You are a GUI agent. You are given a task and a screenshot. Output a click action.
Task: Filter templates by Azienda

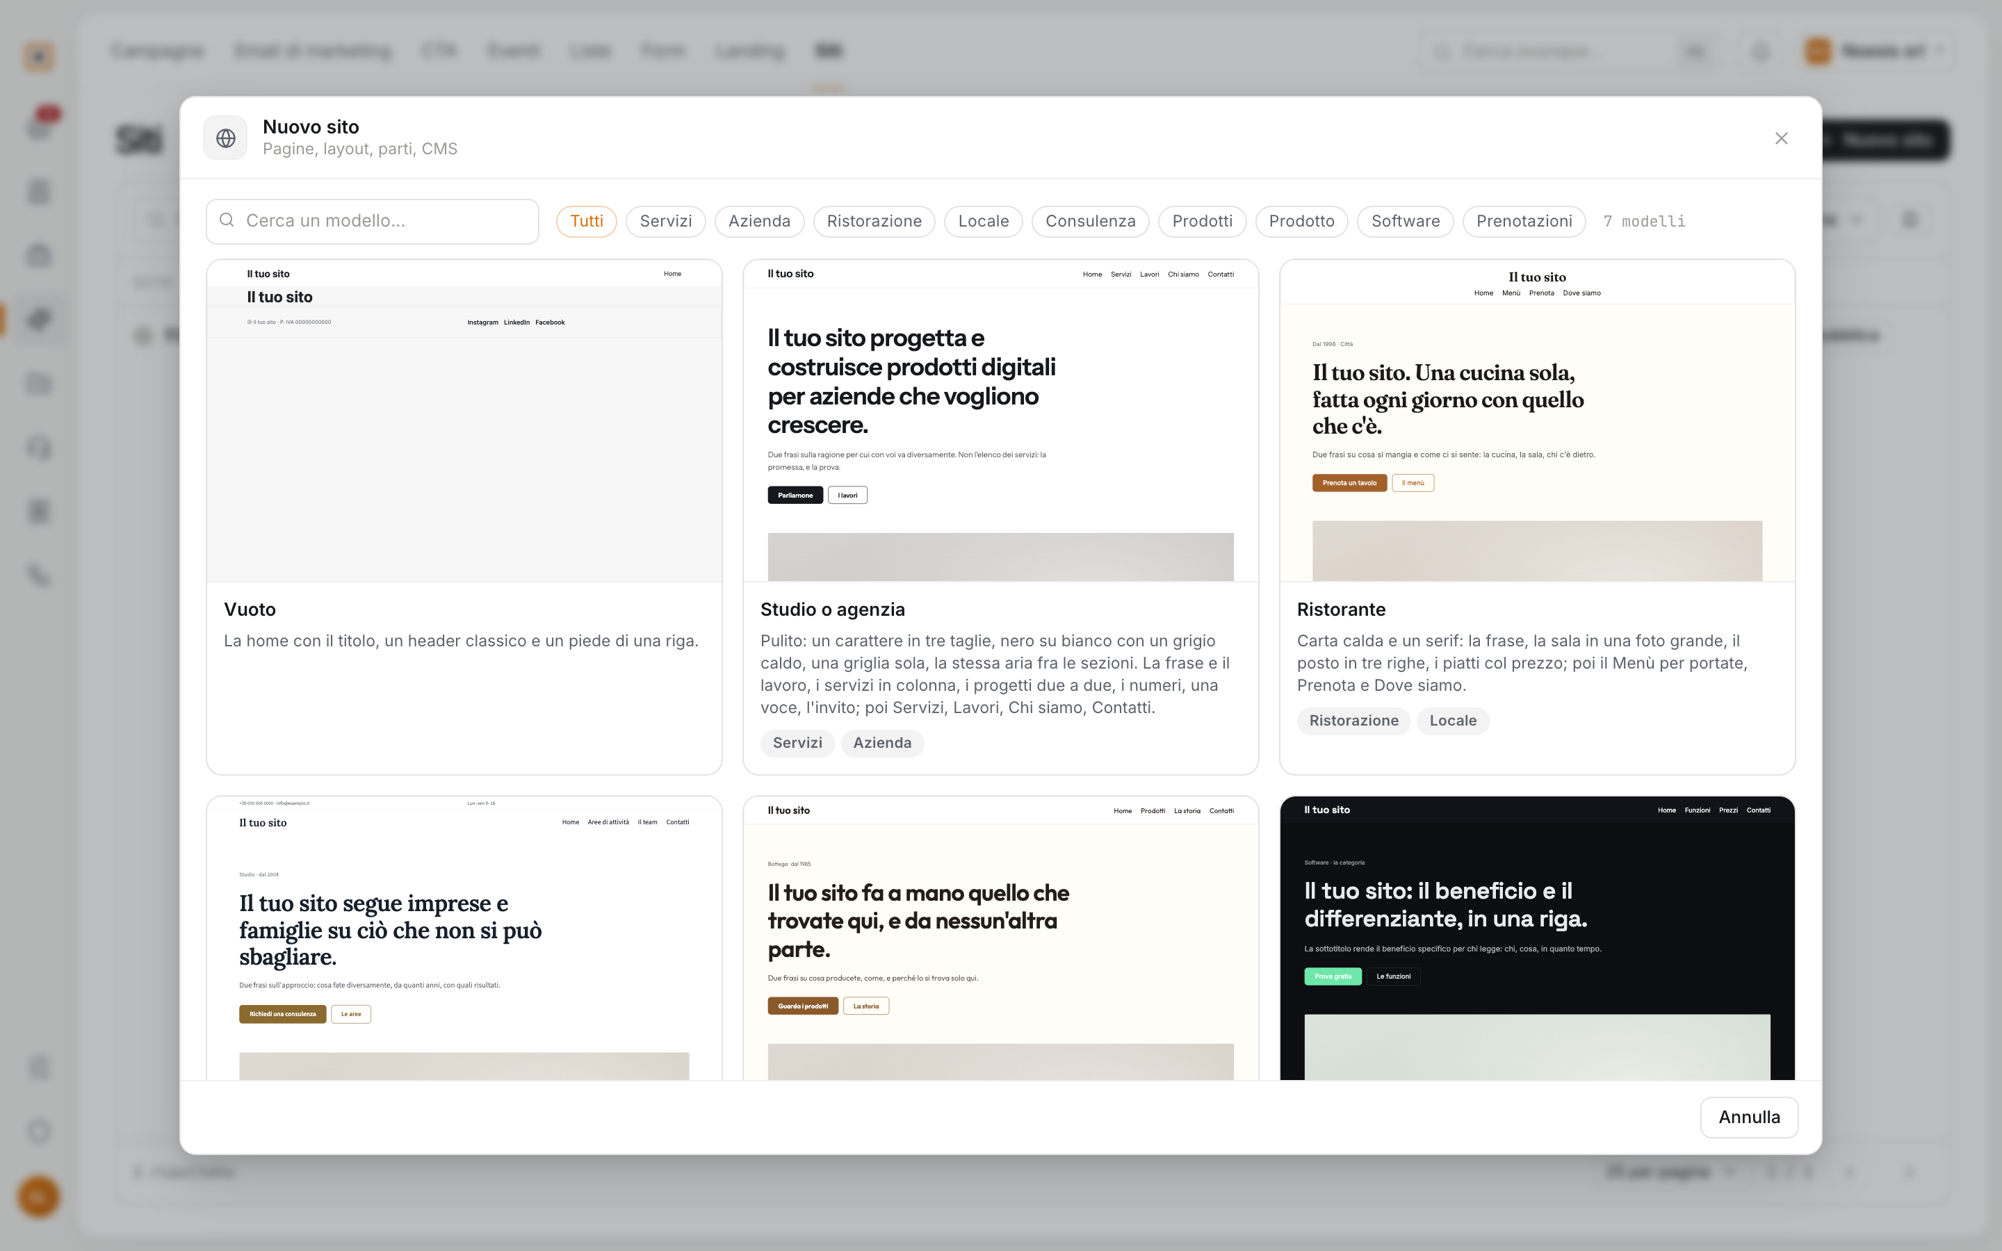(x=758, y=221)
